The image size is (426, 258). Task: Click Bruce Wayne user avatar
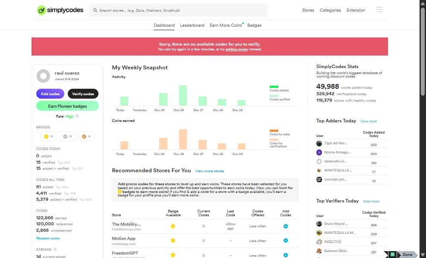[319, 224]
